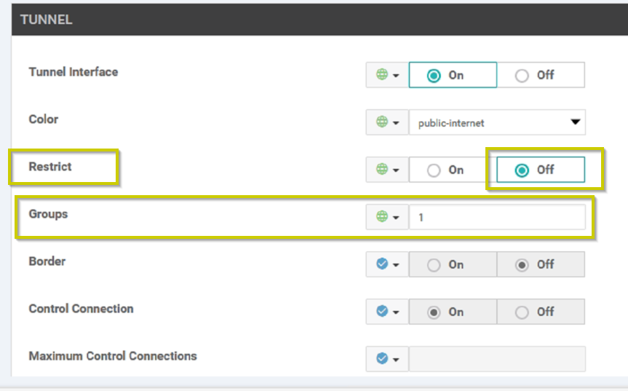Expand the Tunnel Interface scope dropdown arrow
628x391 pixels.
pyautogui.click(x=396, y=76)
